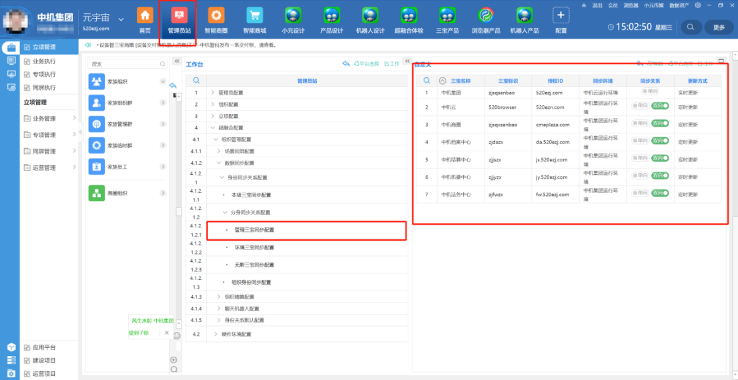Screen dimensions: 738x380
Task: Open the 智能商城 shopping cart icon
Action: click(255, 15)
